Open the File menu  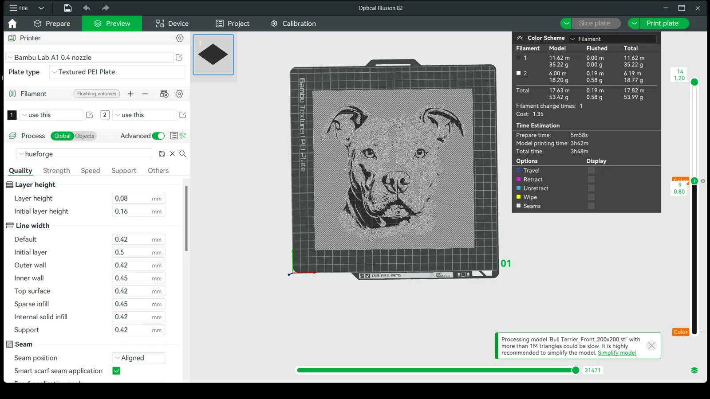click(19, 8)
